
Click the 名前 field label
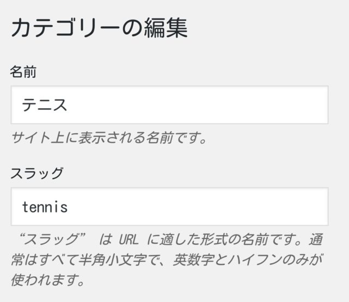(x=23, y=71)
